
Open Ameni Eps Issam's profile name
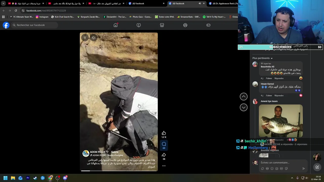[269, 101]
